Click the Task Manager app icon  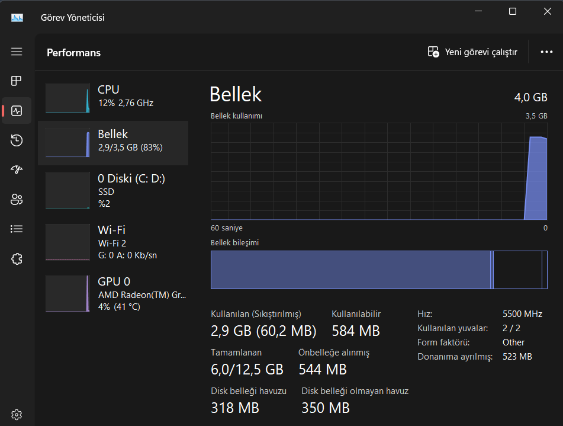pyautogui.click(x=17, y=18)
